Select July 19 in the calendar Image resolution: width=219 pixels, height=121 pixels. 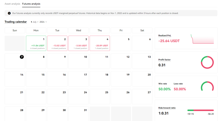pyautogui.click(x=121, y=79)
